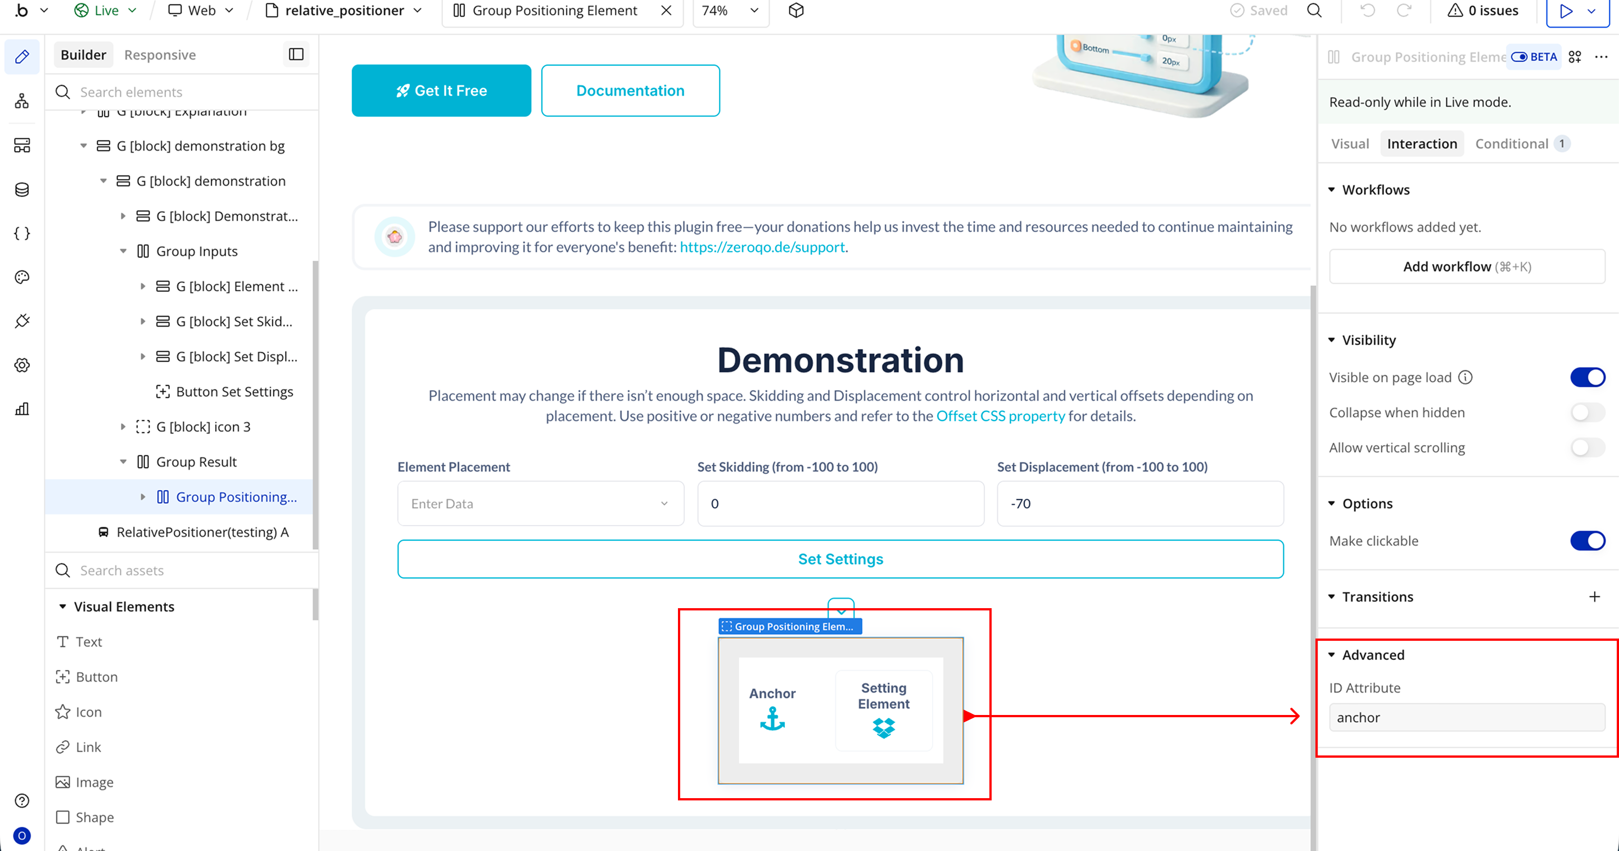Click the Workflow tree icon in sidebar
Screen dimensions: 1619x851
click(22, 101)
